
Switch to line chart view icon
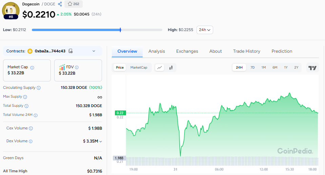[160, 68]
